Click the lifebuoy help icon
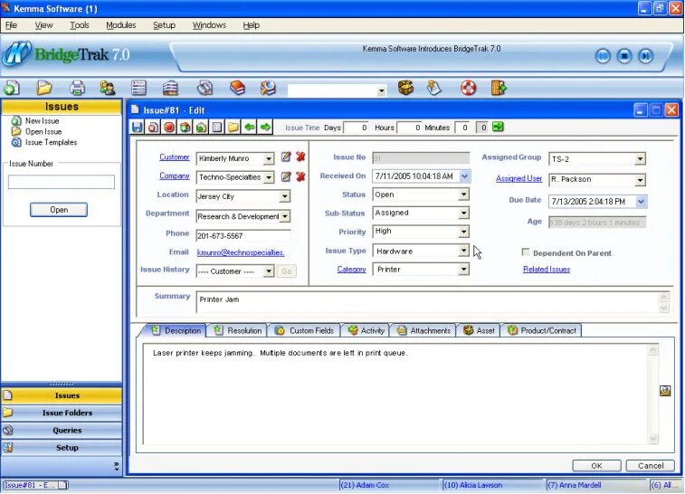This screenshot has width=685, height=494. tap(469, 89)
